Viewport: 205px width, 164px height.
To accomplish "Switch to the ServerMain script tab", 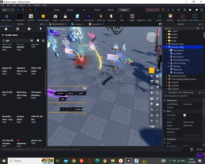I will coord(96,24).
